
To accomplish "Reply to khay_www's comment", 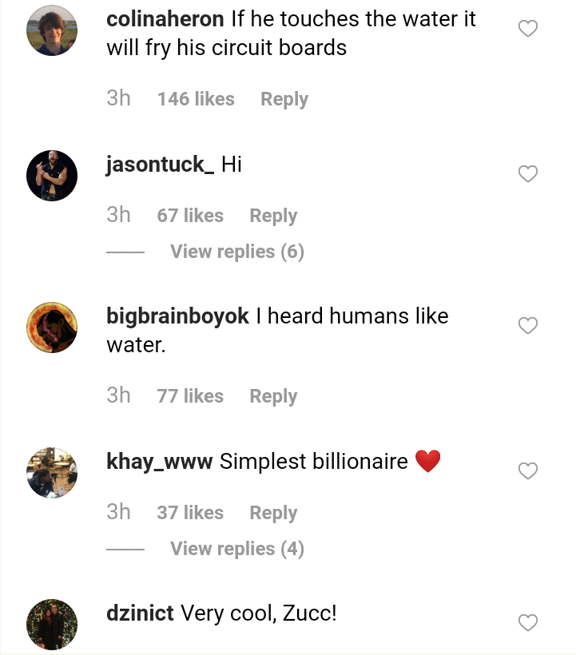I will coord(273,513).
